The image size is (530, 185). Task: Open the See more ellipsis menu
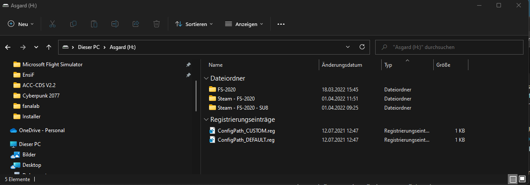281,24
